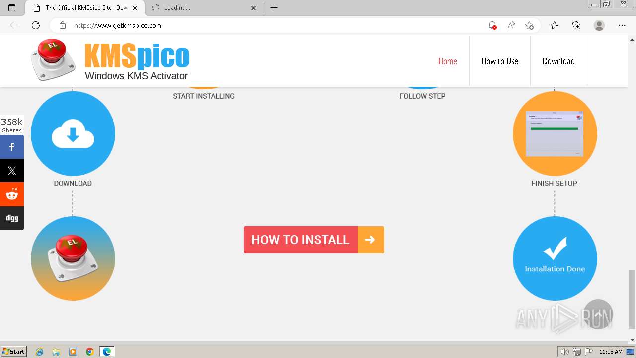Share page on X (Twitter)

[12, 171]
